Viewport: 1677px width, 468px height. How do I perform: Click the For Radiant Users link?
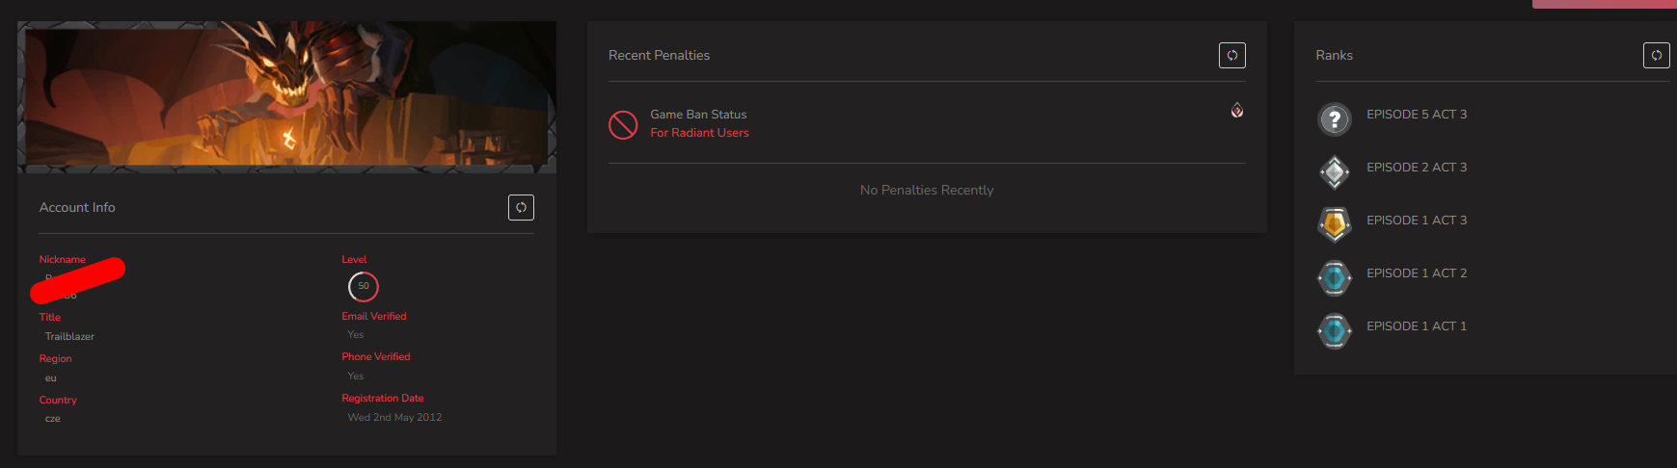(699, 133)
